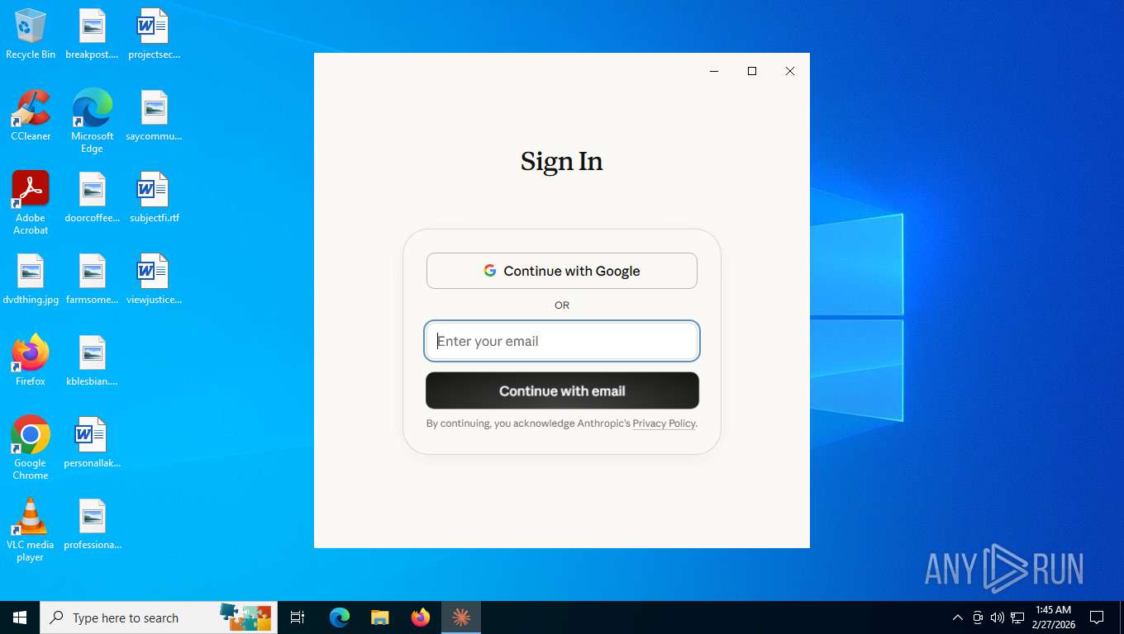Select the personallak Word document icon
The height and width of the screenshot is (634, 1124).
pos(92,442)
